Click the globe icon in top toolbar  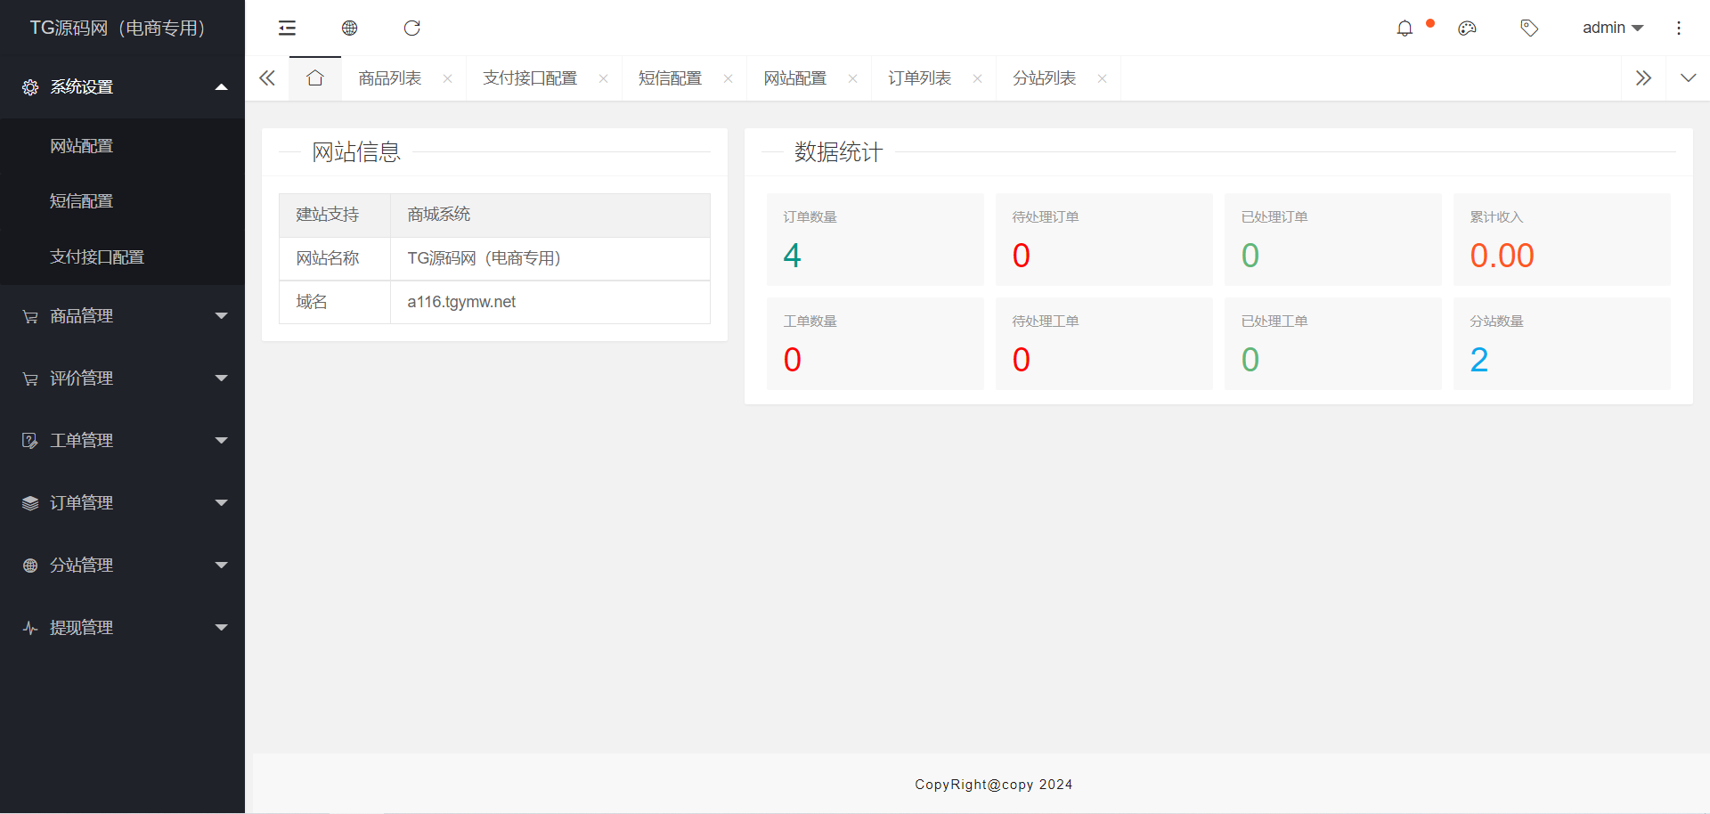pos(349,28)
